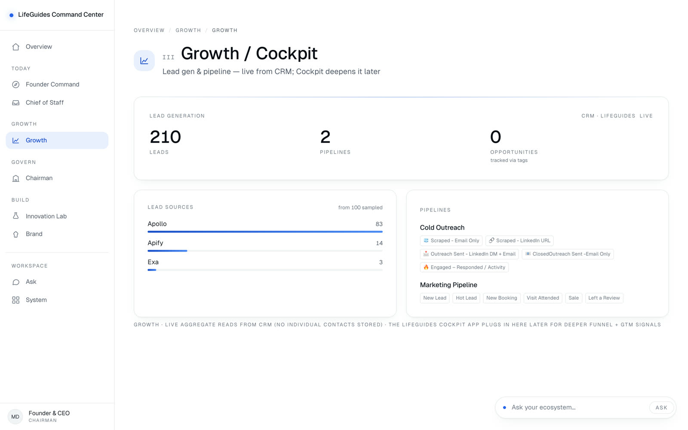The width and height of the screenshot is (688, 430).
Task: Select the Hot Lead pipeline stage tag
Action: [x=466, y=298]
